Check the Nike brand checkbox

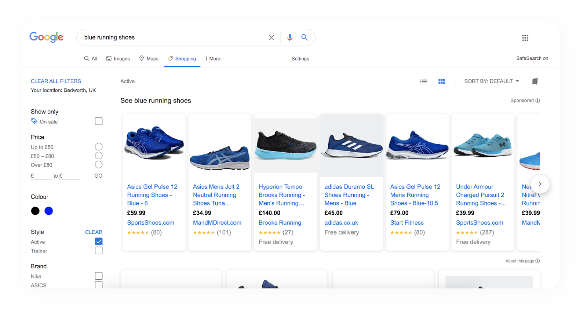[x=99, y=276]
